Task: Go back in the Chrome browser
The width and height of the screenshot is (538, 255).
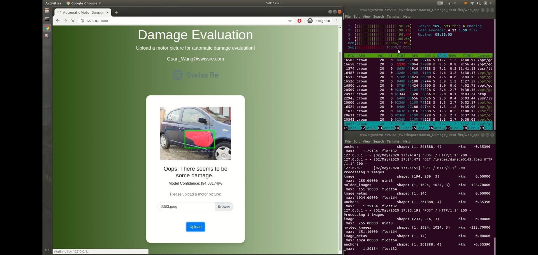Action: tap(58, 21)
